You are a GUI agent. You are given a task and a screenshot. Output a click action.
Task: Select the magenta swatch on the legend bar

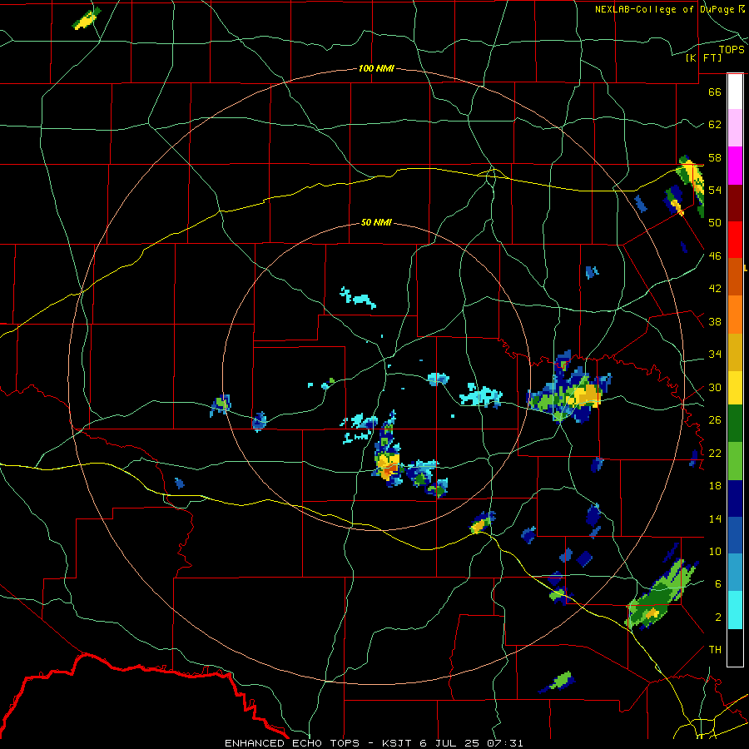point(735,166)
